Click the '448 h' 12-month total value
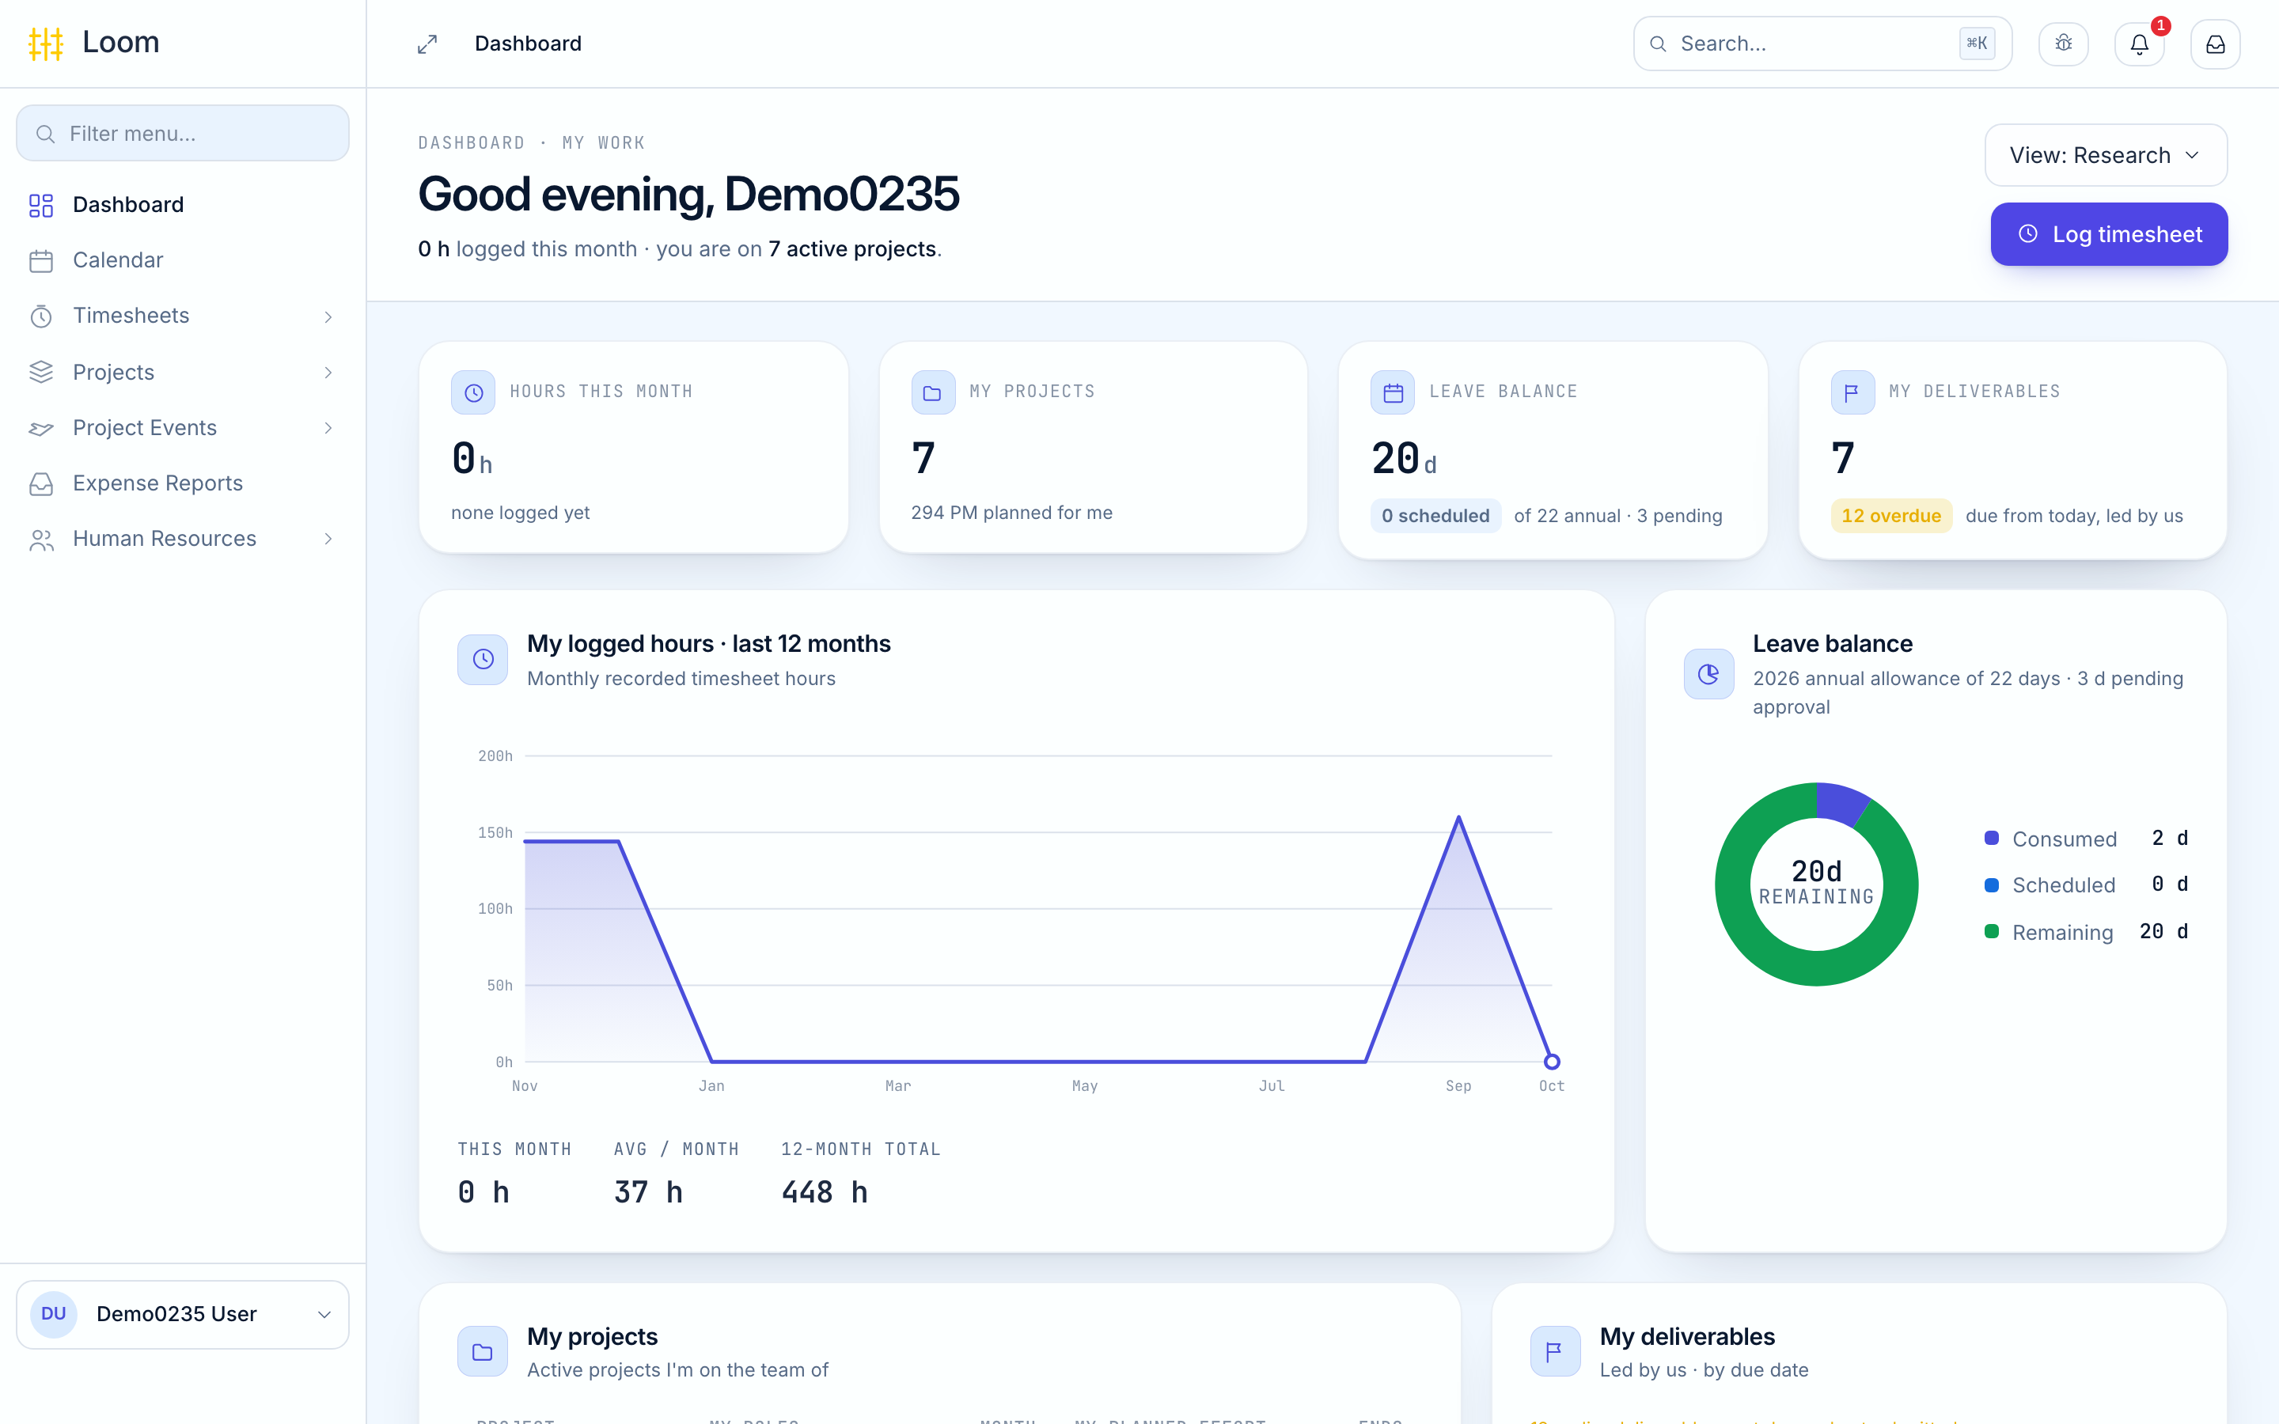 (x=825, y=1193)
